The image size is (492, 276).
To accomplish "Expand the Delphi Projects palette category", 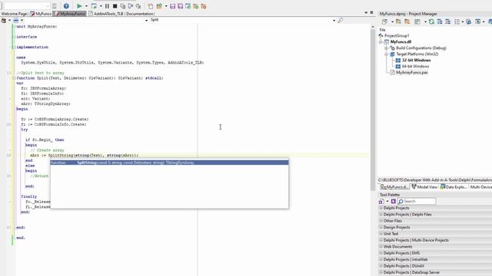I will click(381, 208).
